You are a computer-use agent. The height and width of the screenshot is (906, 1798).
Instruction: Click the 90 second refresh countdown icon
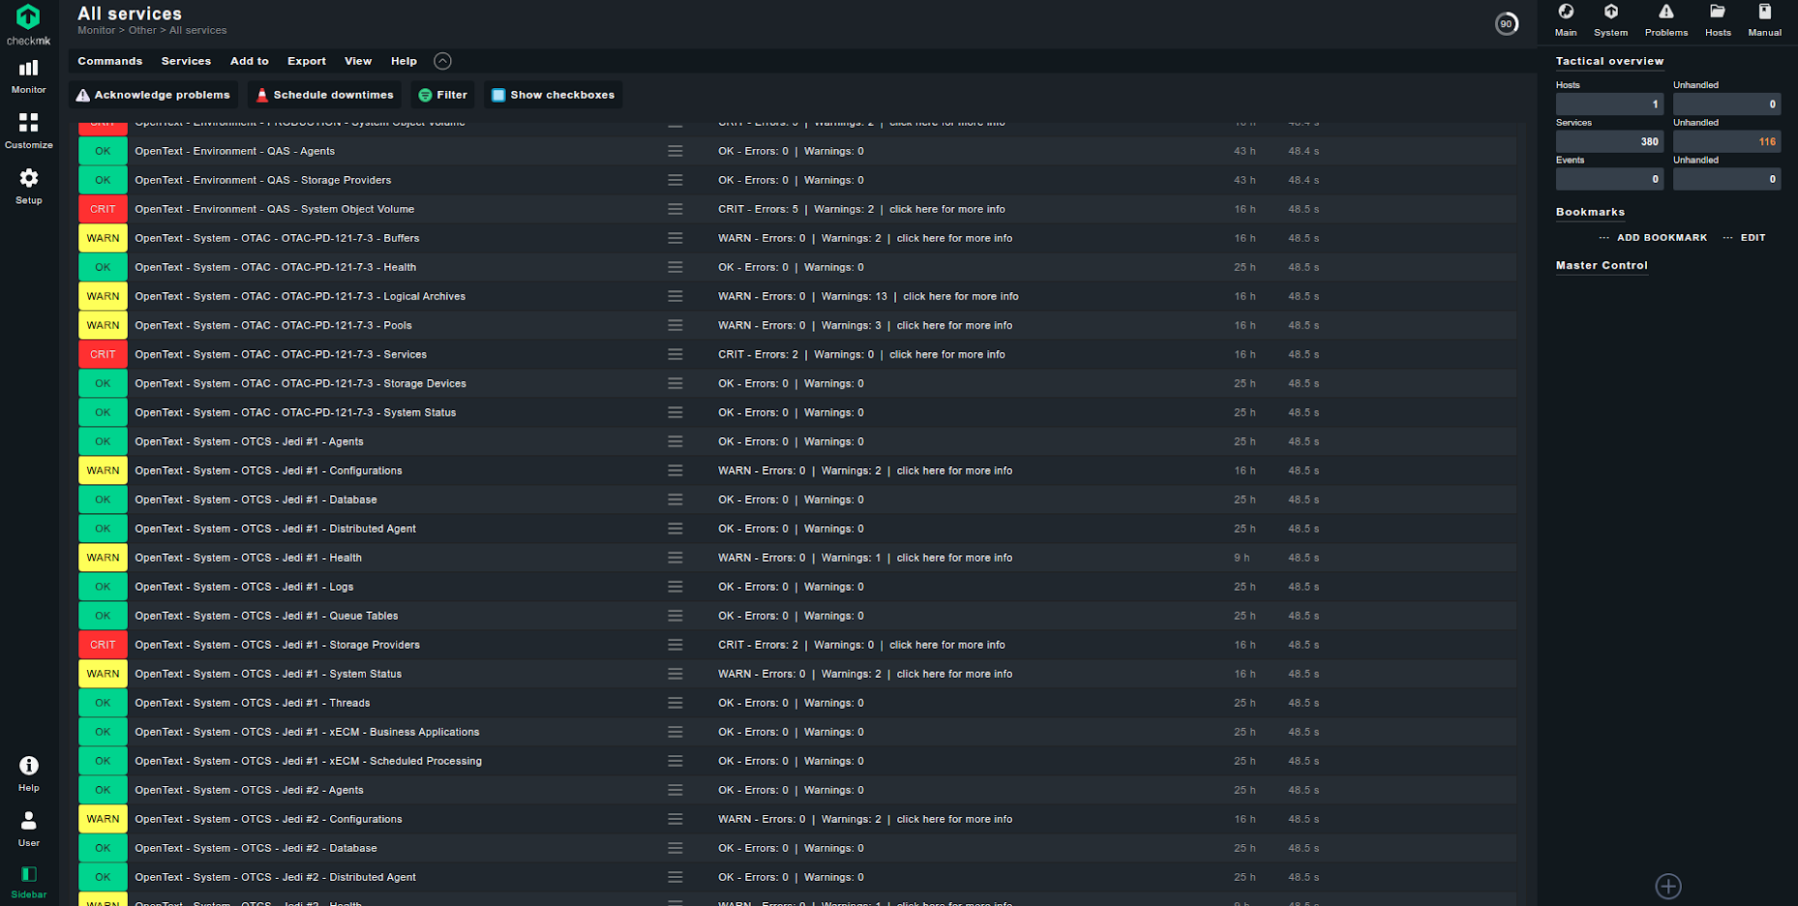point(1506,24)
